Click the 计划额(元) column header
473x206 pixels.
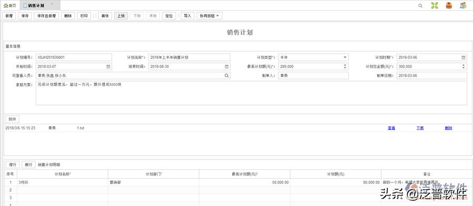point(336,174)
